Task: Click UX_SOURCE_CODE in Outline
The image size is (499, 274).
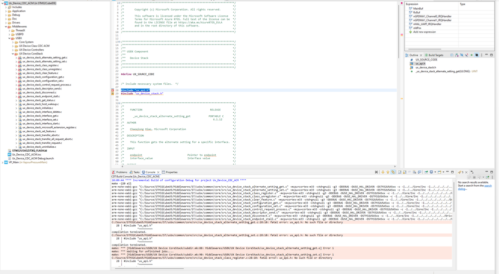Action: [x=427, y=59]
